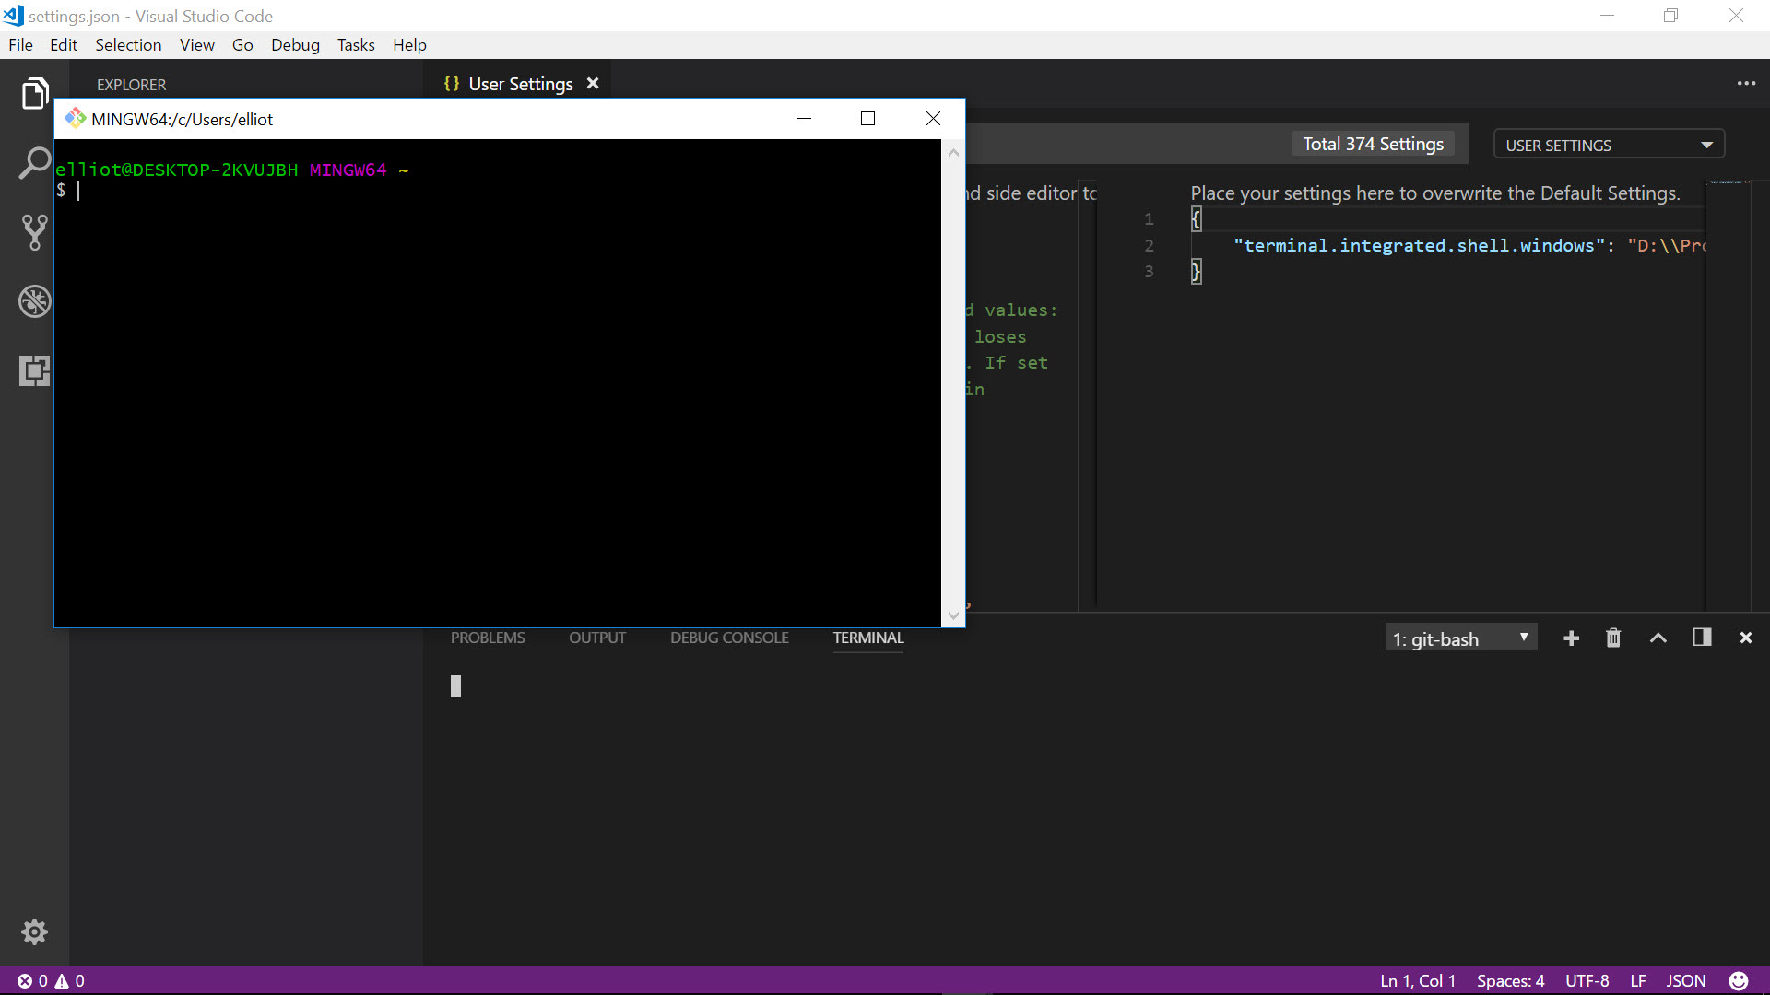Maximize panel with the up chevron

point(1658,638)
